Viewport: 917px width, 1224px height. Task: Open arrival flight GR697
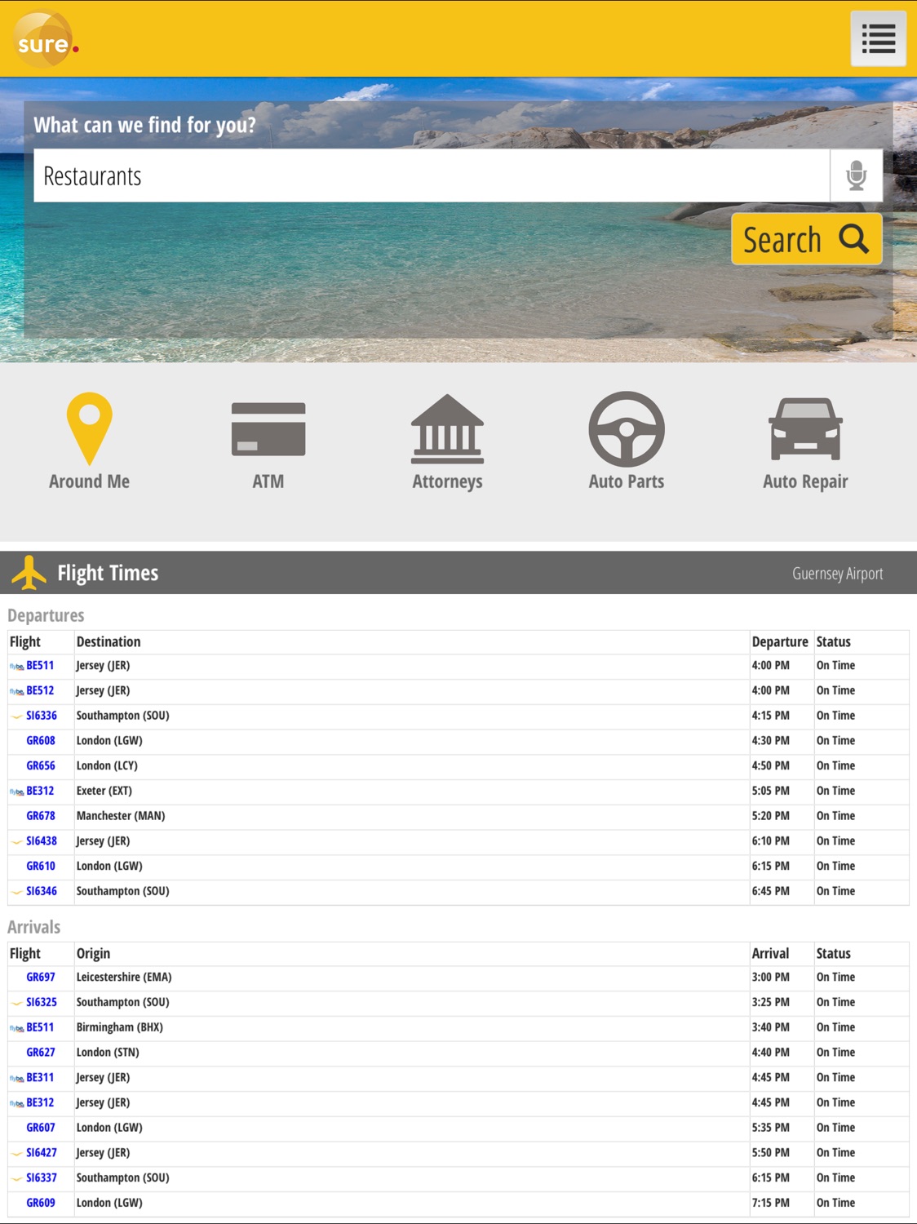[x=41, y=978]
